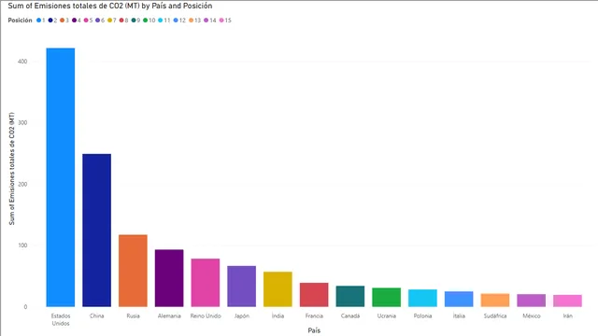
Task: Click the 'China' axis label
Action: [97, 315]
